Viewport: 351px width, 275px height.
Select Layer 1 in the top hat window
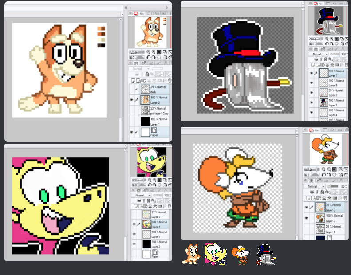click(x=332, y=102)
